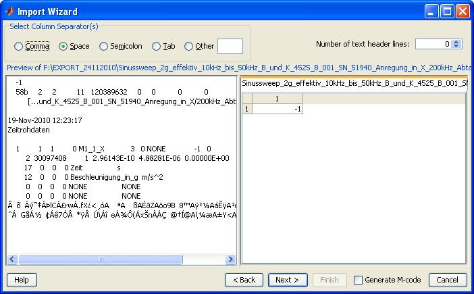Click the preview scrollbar right arrow
This screenshot has height=294, width=474.
(230, 260)
